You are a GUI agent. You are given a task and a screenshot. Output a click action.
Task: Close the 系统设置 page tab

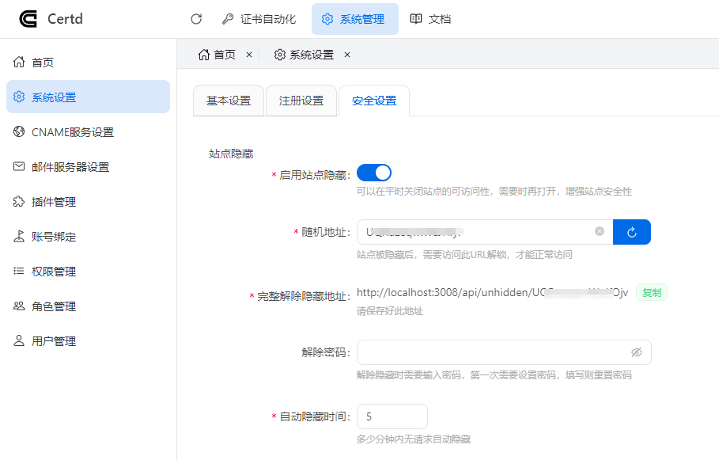pos(346,55)
